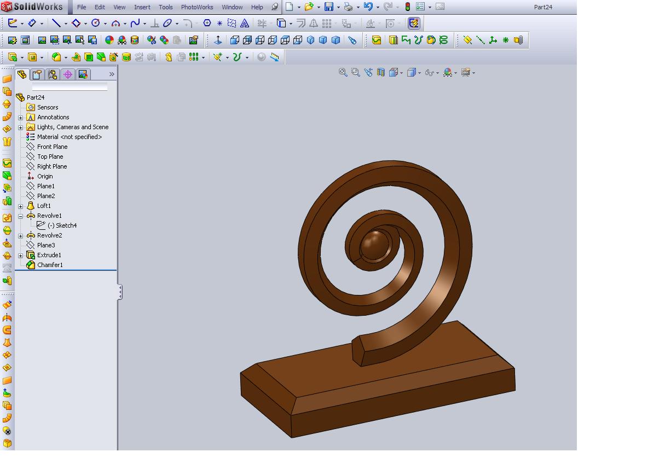The image size is (665, 475).
Task: Click the Instant3D toggle button
Action: [414, 24]
